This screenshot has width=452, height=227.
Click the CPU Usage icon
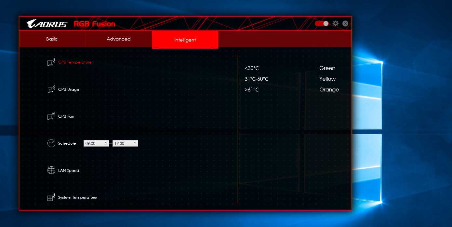point(51,90)
